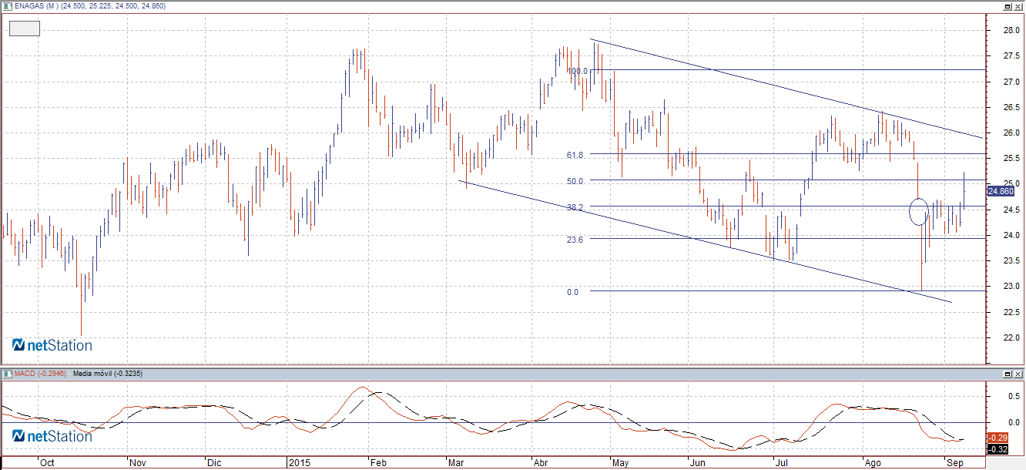Click the 24.860 current price tag
This screenshot has height=470, width=1026.
[1001, 191]
